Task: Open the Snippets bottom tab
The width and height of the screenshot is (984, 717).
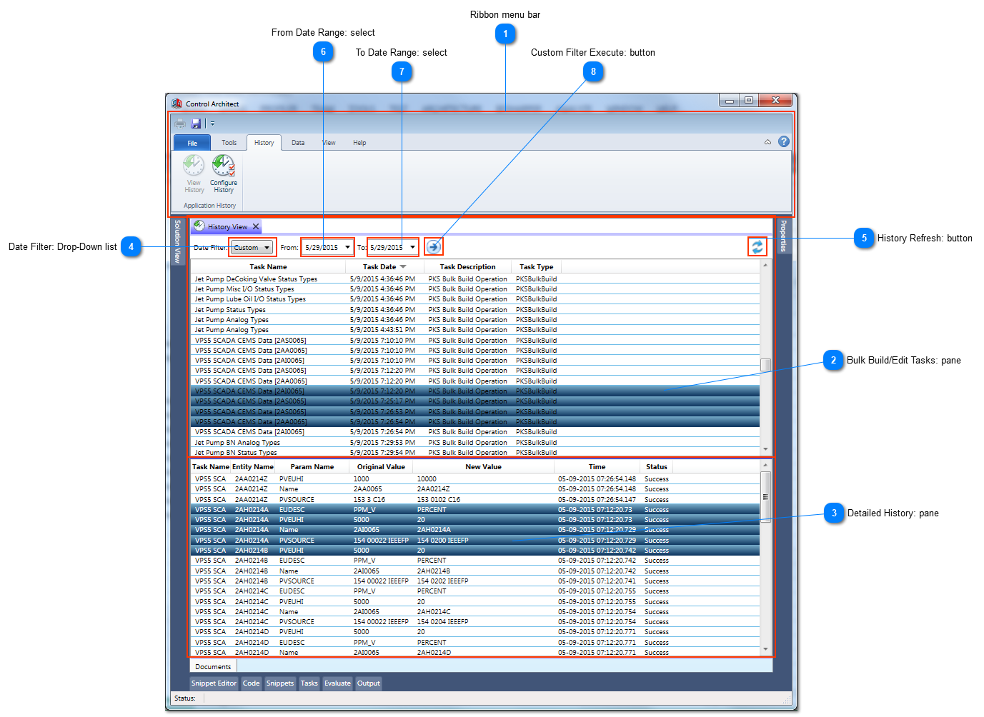Action: click(280, 683)
